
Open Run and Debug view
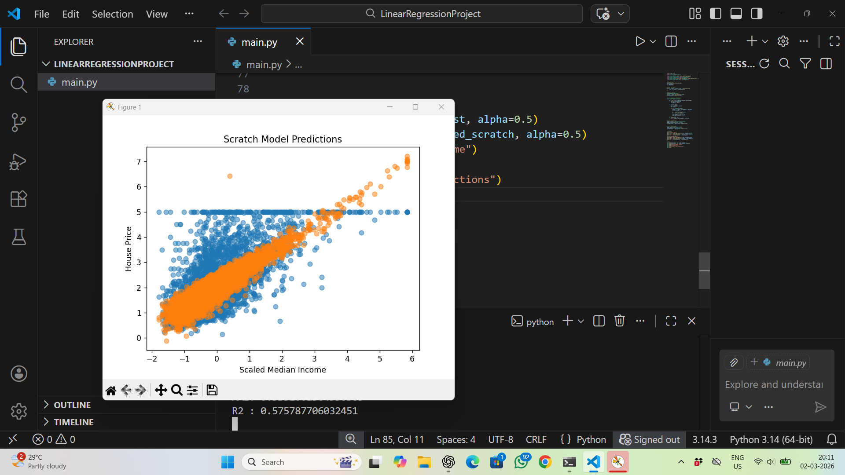click(18, 161)
